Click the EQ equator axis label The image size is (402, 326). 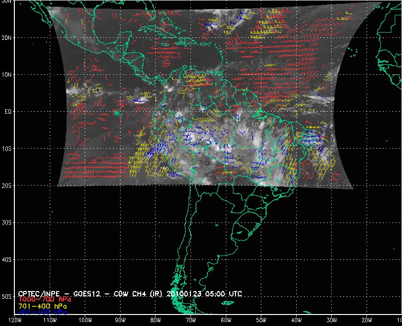pyautogui.click(x=8, y=112)
